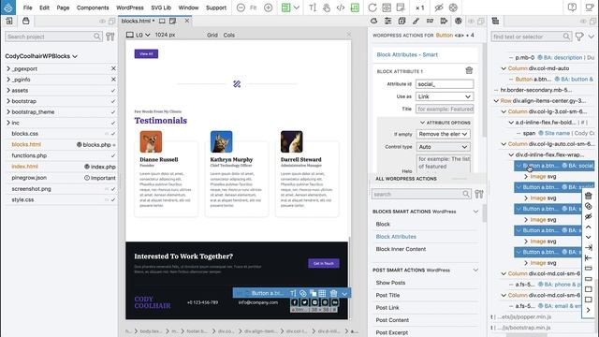Click the find text or selector field
The height and width of the screenshot is (337, 599).
[x=532, y=37]
